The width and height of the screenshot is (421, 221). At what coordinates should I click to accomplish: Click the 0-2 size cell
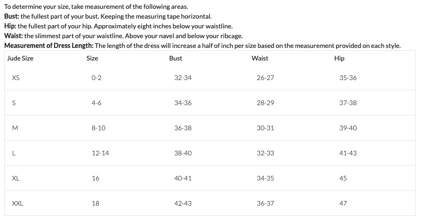tap(97, 78)
